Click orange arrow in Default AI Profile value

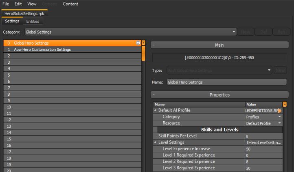pos(280,111)
